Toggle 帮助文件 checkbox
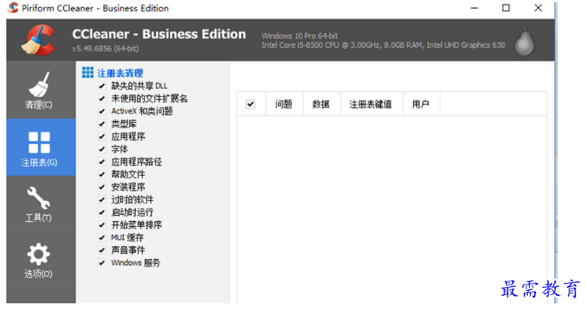 coord(102,174)
